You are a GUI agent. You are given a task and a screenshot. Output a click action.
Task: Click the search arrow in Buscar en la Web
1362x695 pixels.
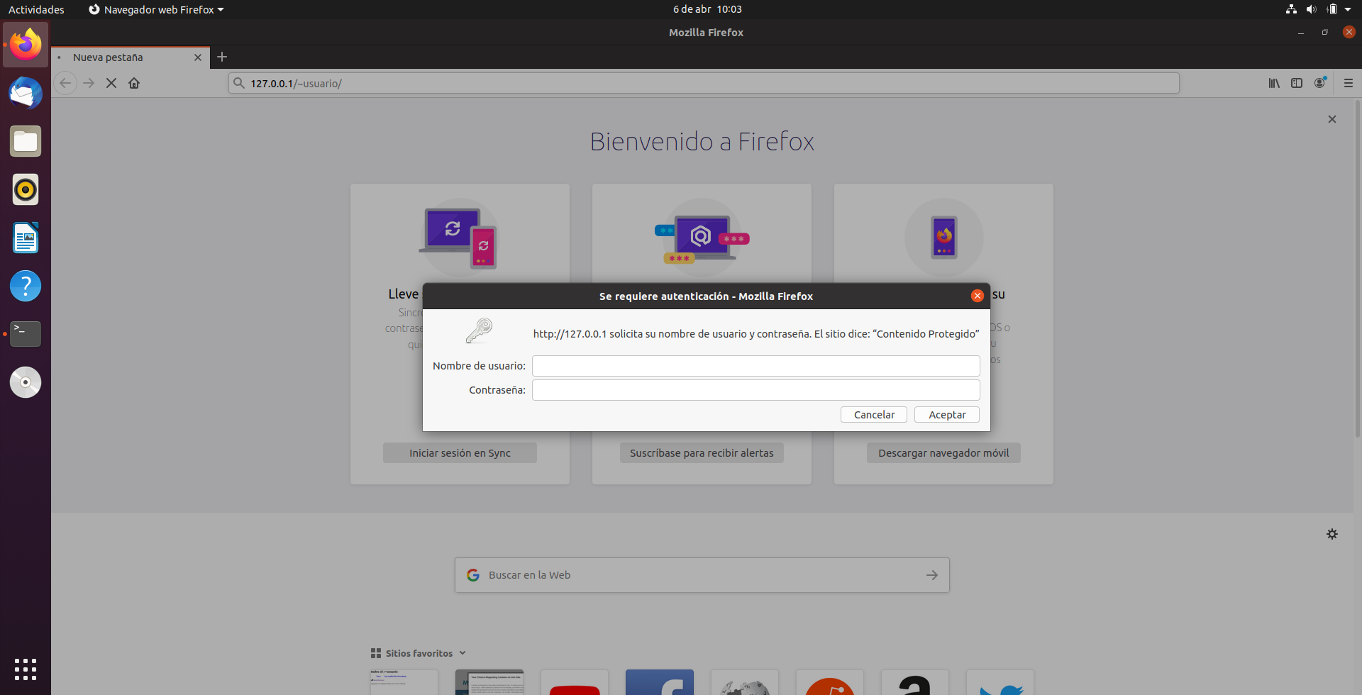click(932, 575)
